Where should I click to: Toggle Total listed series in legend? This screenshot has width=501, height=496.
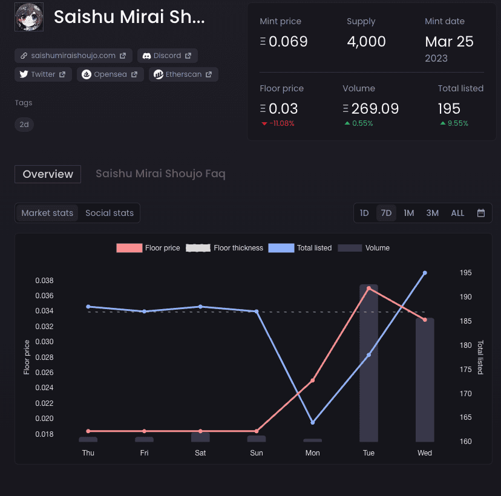(x=300, y=248)
